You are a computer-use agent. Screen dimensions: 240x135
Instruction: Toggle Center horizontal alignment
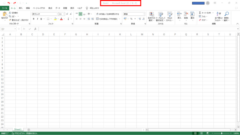point(81,19)
